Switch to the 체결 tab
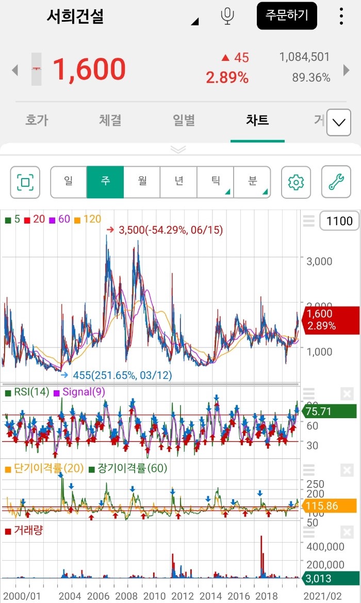361x603 pixels. click(x=110, y=120)
